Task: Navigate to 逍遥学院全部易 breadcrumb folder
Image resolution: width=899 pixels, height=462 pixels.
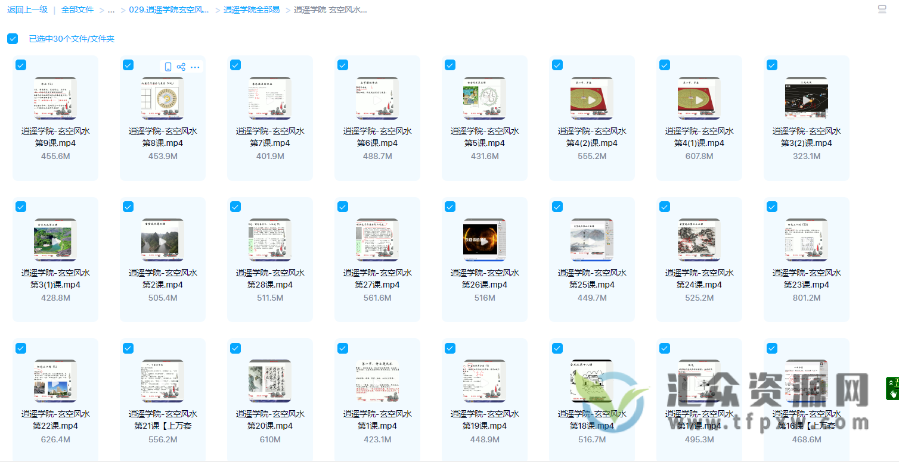Action: tap(251, 10)
